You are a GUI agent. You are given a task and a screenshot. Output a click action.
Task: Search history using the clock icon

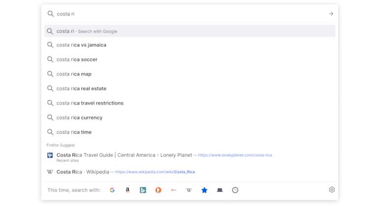pyautogui.click(x=235, y=190)
